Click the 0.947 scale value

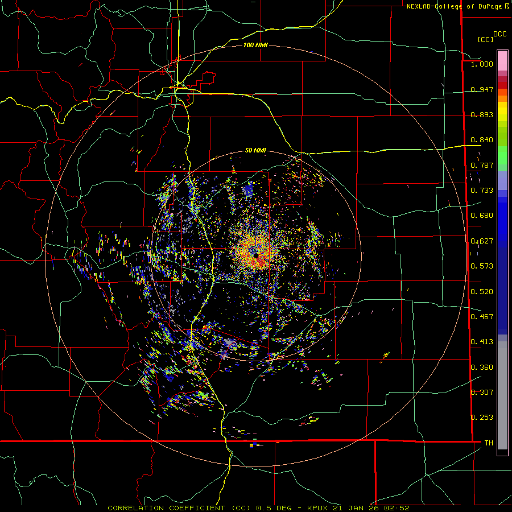[482, 89]
